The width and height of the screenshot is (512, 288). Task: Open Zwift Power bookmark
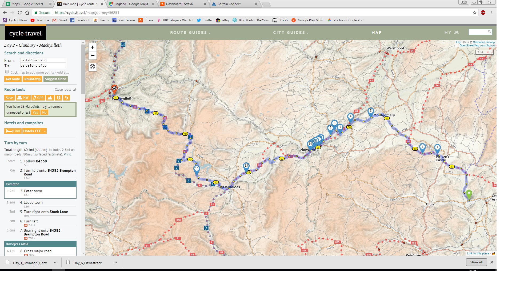coord(124,20)
